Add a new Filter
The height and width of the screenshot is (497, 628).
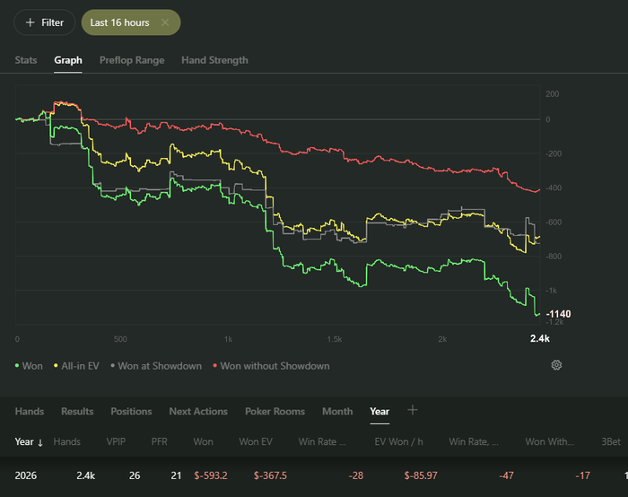(x=45, y=22)
